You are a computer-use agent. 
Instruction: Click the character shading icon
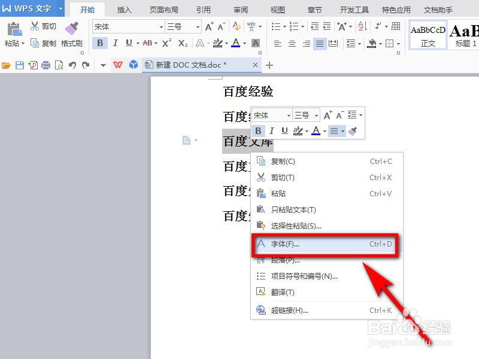pos(256,43)
